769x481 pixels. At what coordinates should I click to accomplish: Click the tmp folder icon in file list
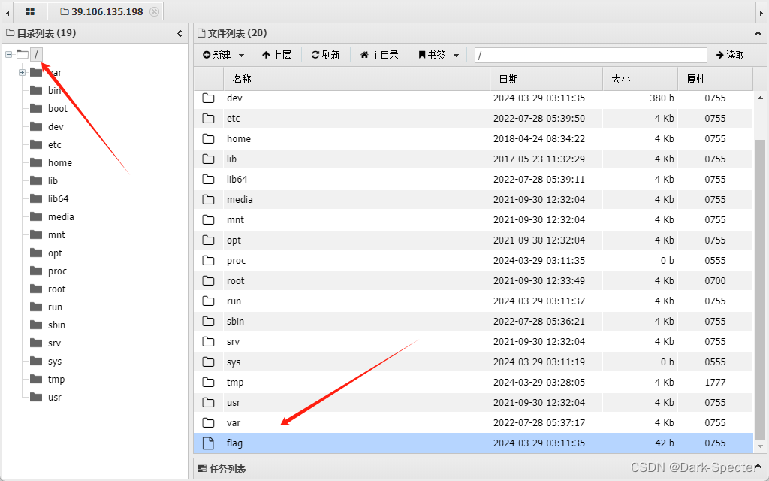point(209,382)
